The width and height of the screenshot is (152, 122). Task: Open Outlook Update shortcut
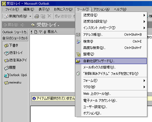coord(16,75)
